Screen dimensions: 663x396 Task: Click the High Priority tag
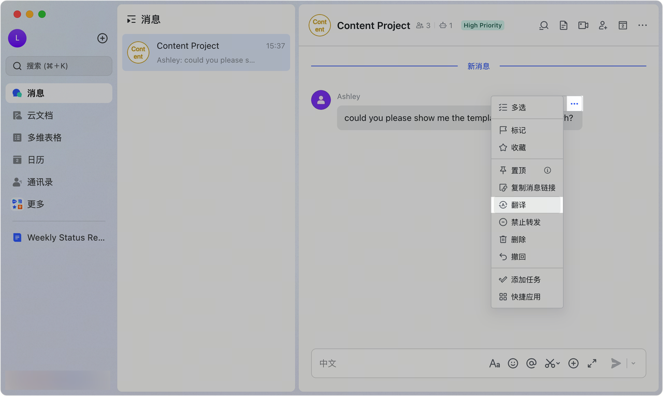(x=482, y=25)
